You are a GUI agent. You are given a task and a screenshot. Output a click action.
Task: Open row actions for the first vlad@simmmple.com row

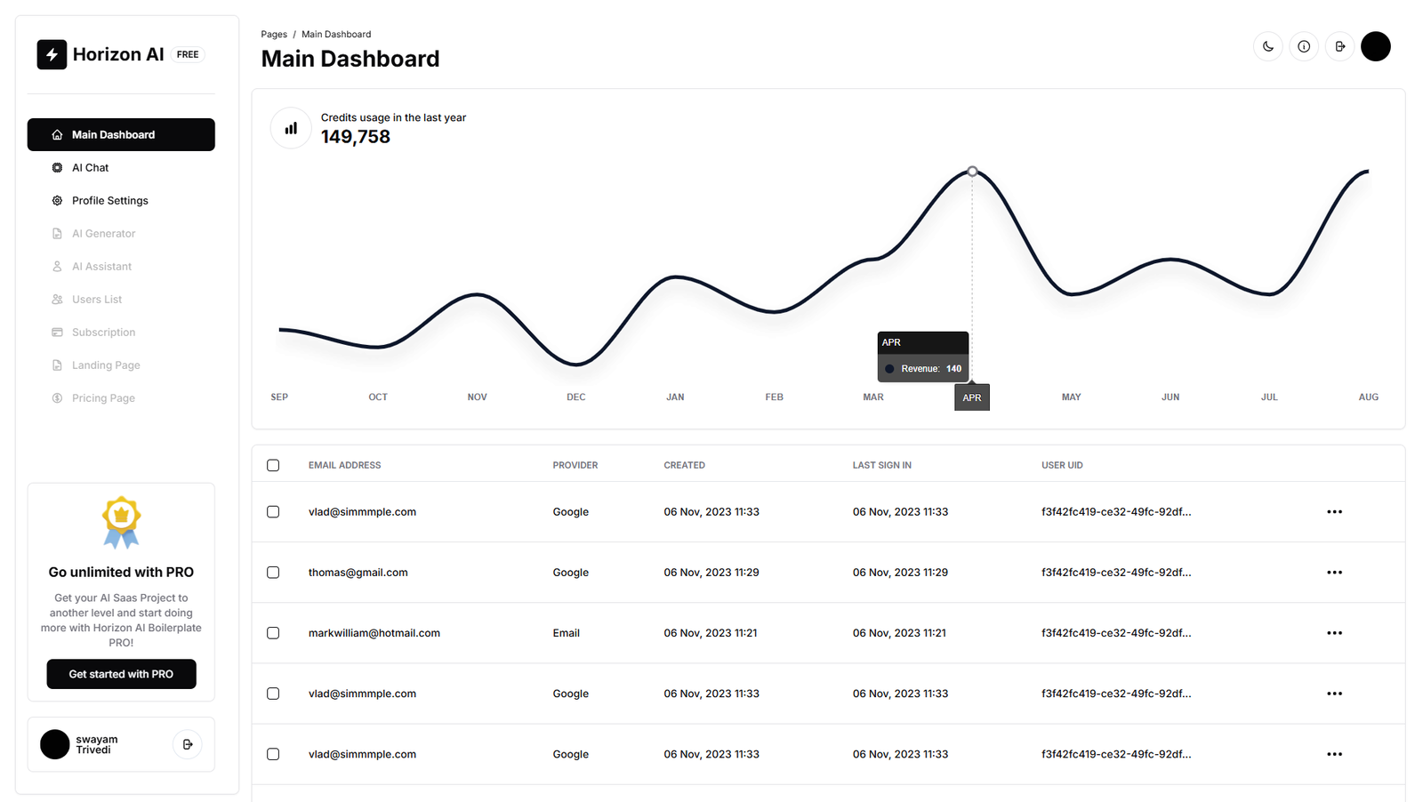(x=1334, y=512)
